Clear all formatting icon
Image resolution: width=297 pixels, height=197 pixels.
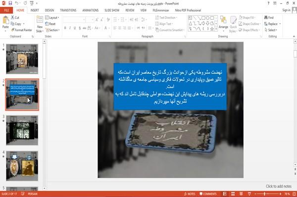[x=108, y=19]
